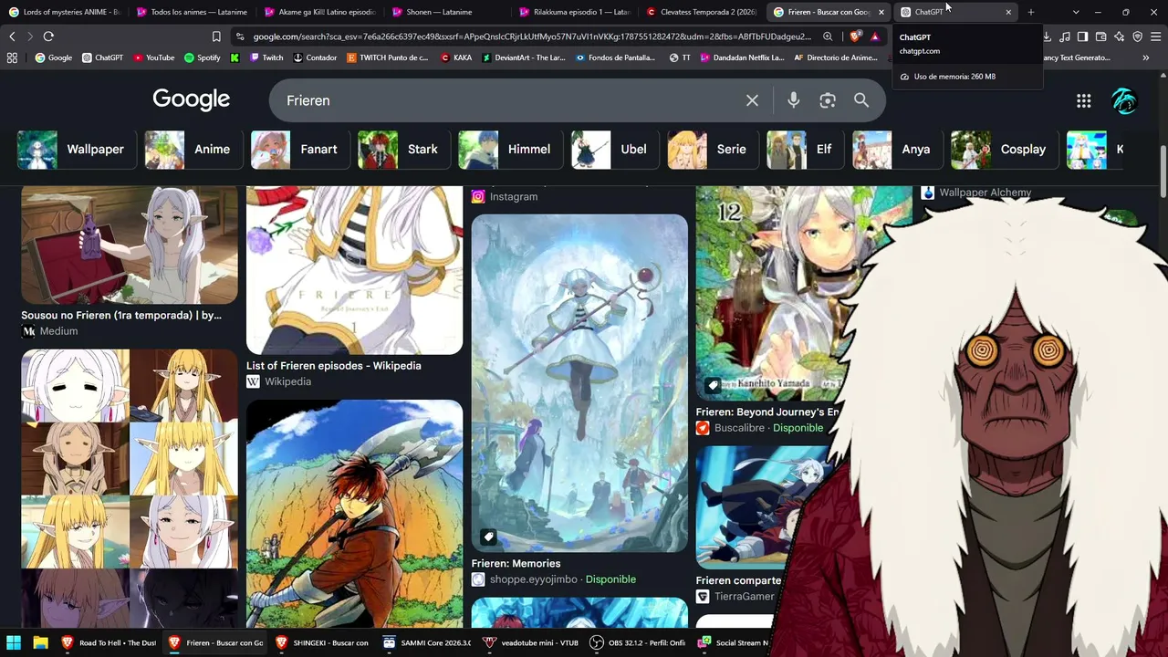Switch to Akame ga Kill Latino tab
Viewport: 1168px width, 657px height.
click(319, 12)
